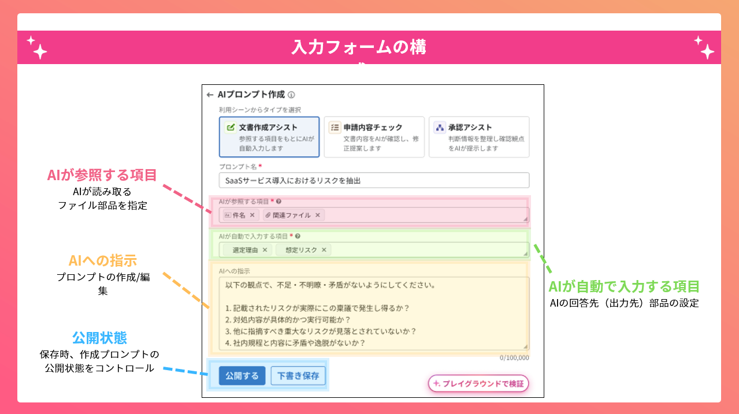Grab resize handle of AIが自動で入力する項目 field
The height and width of the screenshot is (414, 739).
(x=526, y=254)
